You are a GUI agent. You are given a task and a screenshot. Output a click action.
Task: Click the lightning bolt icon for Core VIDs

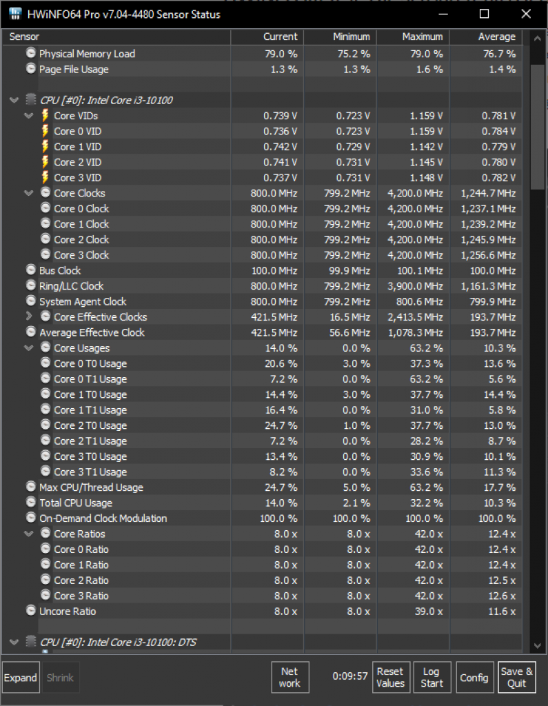(x=45, y=115)
